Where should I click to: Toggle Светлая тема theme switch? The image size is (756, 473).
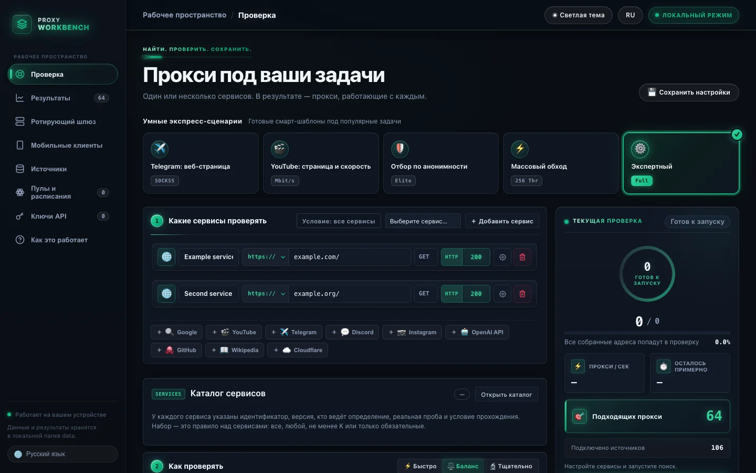pyautogui.click(x=579, y=15)
